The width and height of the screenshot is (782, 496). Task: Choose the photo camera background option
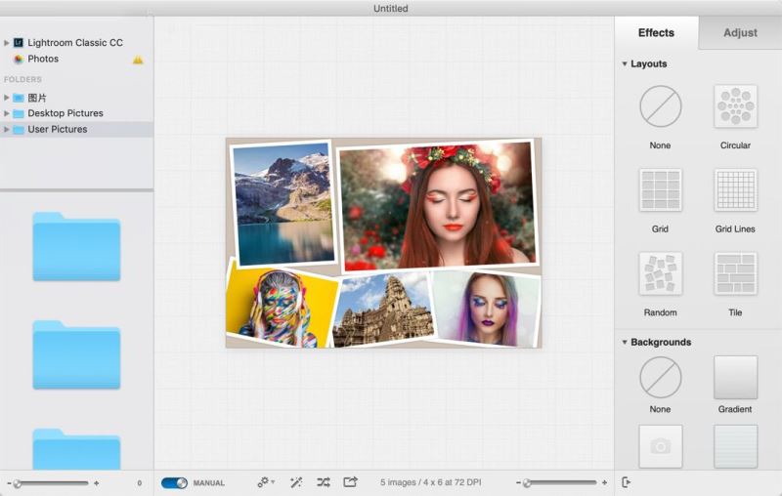point(661,446)
